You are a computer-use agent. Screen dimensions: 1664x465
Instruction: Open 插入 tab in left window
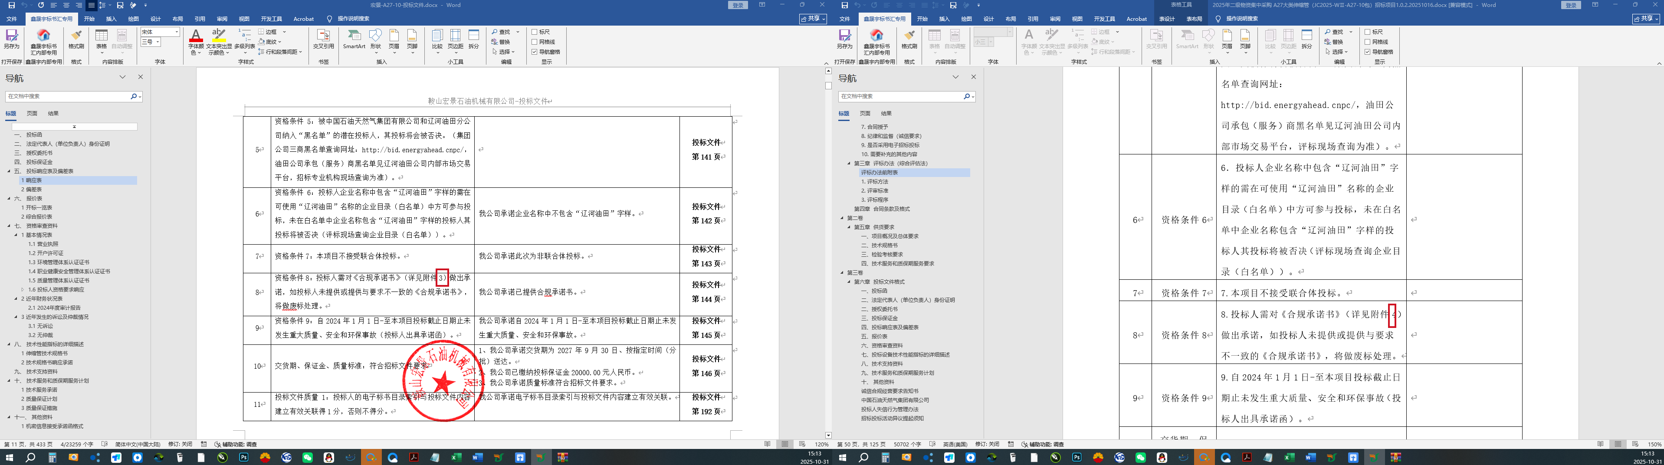pyautogui.click(x=111, y=19)
